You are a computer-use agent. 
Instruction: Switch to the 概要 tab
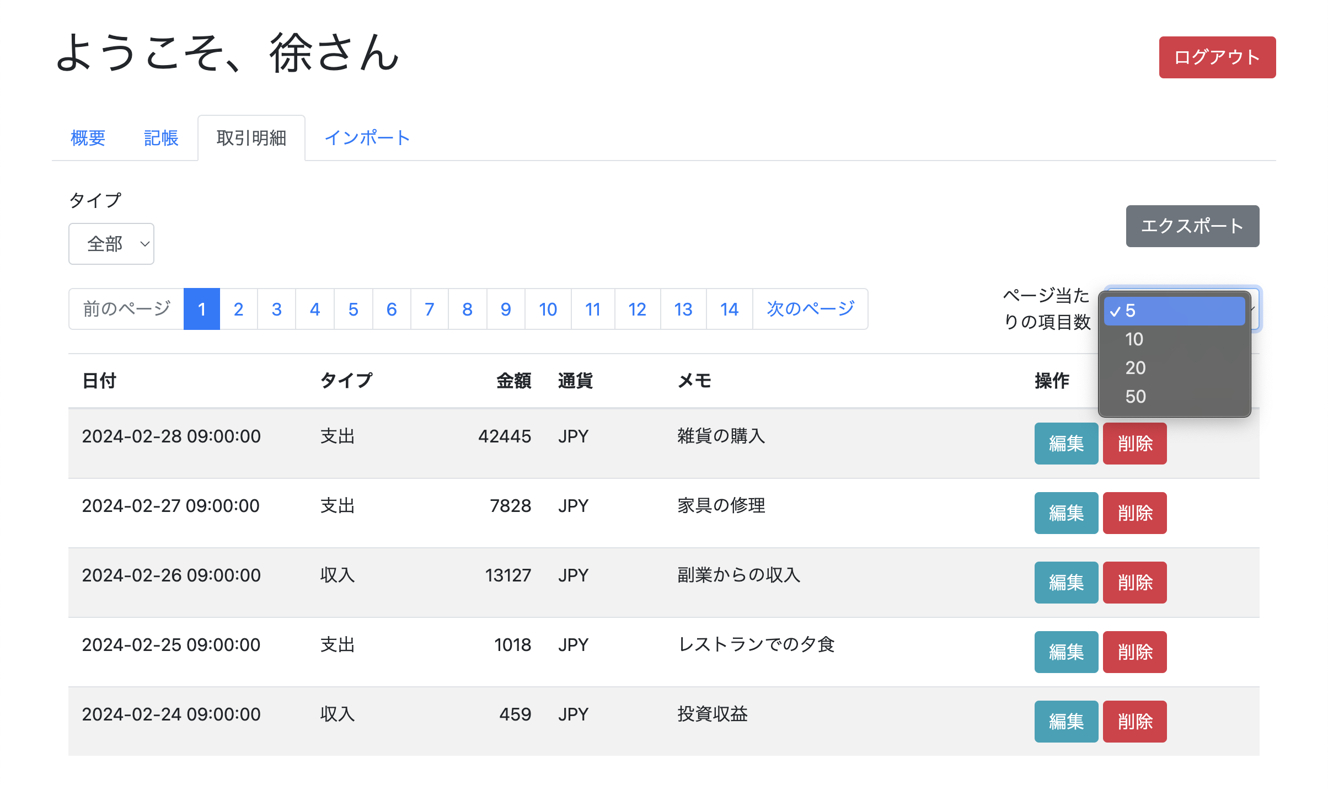[x=88, y=138]
